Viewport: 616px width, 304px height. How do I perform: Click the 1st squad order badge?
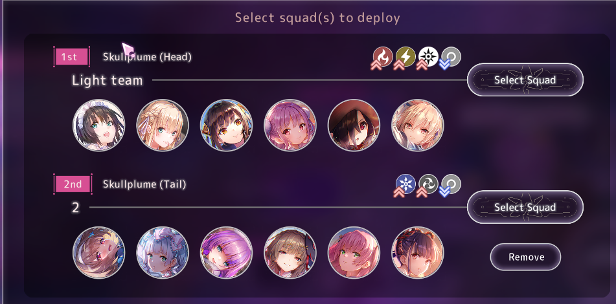tap(71, 57)
